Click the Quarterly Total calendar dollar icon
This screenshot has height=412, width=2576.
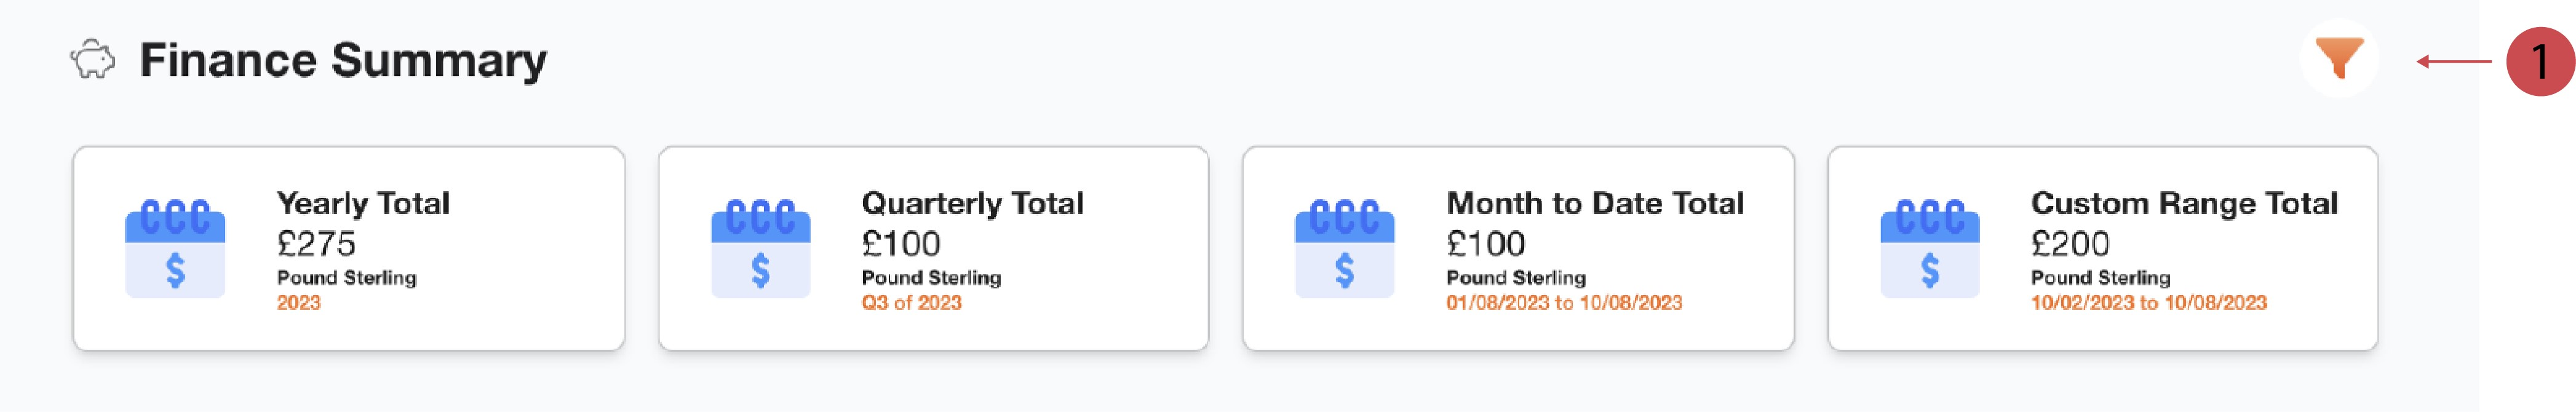coord(760,248)
